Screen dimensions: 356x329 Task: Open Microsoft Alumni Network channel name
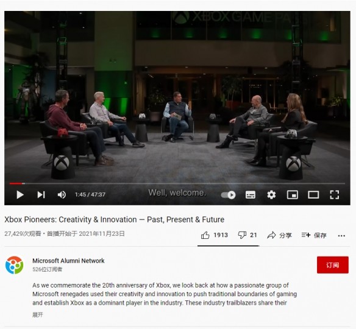[x=68, y=261]
